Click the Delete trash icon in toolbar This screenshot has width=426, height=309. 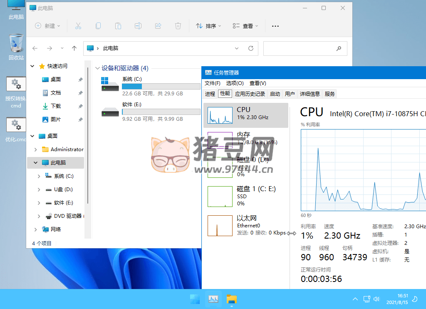tap(178, 26)
